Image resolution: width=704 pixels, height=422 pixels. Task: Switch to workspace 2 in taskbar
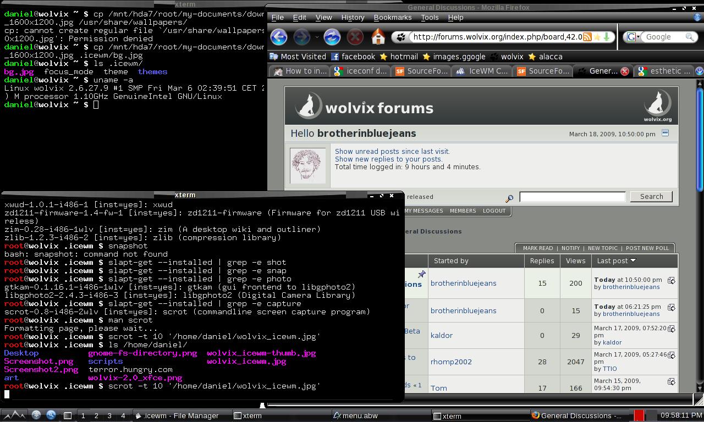click(96, 416)
